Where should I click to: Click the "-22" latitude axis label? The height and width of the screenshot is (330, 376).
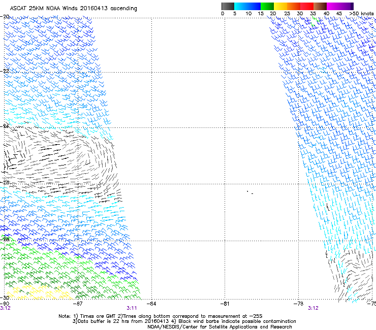pyautogui.click(x=5, y=71)
